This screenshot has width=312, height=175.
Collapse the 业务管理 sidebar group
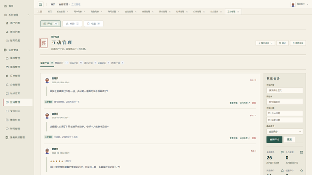(x=28, y=50)
